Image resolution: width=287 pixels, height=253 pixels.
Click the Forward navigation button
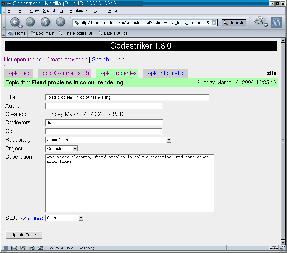coord(30,22)
